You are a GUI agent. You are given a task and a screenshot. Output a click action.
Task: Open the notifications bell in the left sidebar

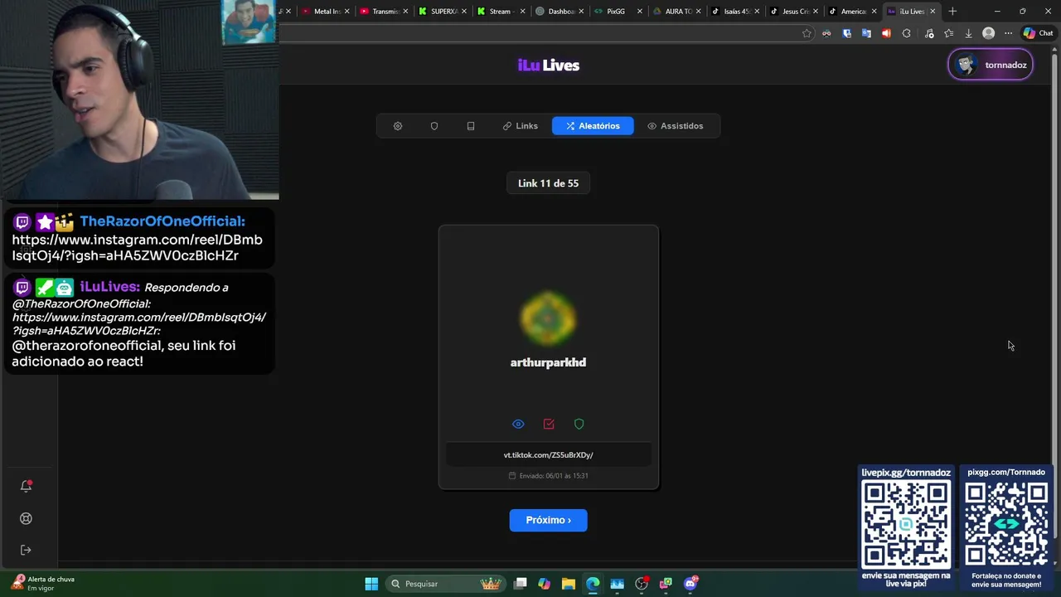(x=26, y=486)
